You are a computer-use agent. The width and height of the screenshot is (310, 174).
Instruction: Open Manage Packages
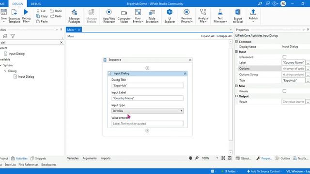74,16
